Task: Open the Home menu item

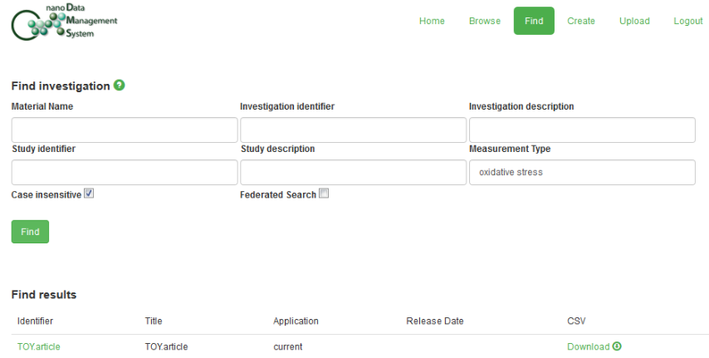Action: click(432, 21)
